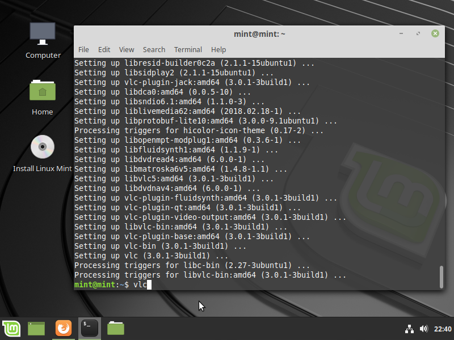Click the 'Setting up libsndio6.1:amd64' line
Image resolution: width=454 pixels, height=340 pixels.
169,102
